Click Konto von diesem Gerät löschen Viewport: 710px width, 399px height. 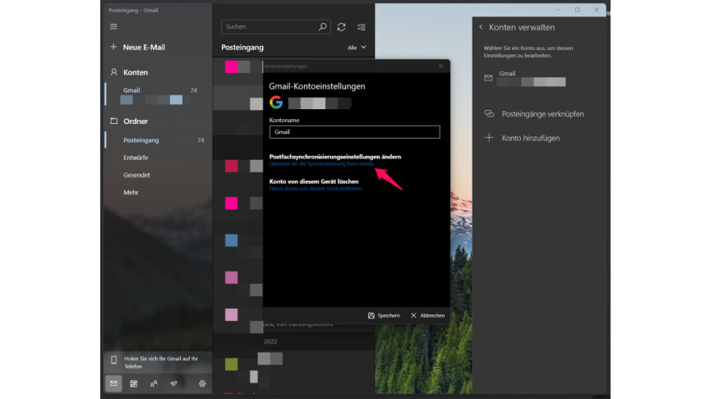(314, 181)
